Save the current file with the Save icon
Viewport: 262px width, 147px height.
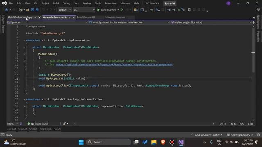[x=32, y=10]
